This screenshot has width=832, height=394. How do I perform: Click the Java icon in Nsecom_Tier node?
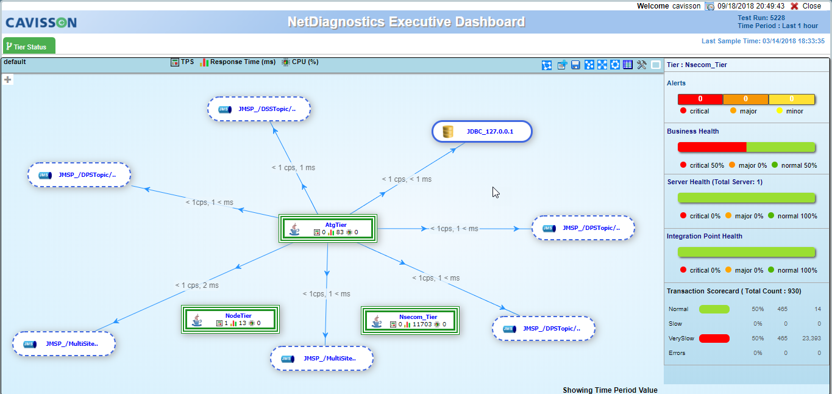pyautogui.click(x=377, y=321)
